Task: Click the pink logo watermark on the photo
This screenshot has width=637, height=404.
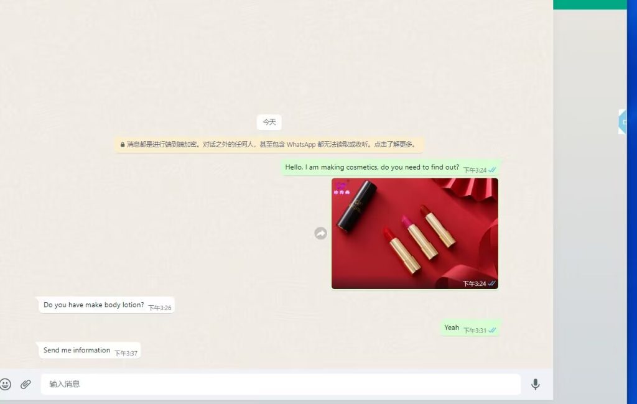Action: tap(342, 188)
